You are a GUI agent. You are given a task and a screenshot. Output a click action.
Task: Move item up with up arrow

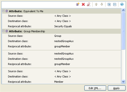click(96, 4)
